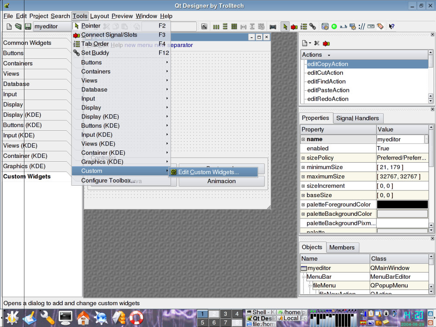The image size is (436, 327).
Task: Collapse the MenuBar tree node
Action: 304,277
